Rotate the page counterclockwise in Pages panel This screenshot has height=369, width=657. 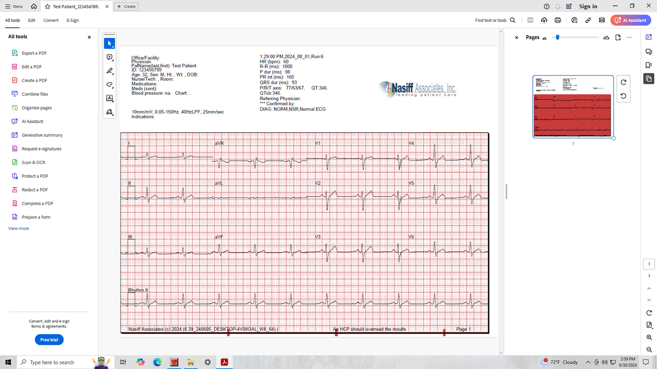coord(624,96)
